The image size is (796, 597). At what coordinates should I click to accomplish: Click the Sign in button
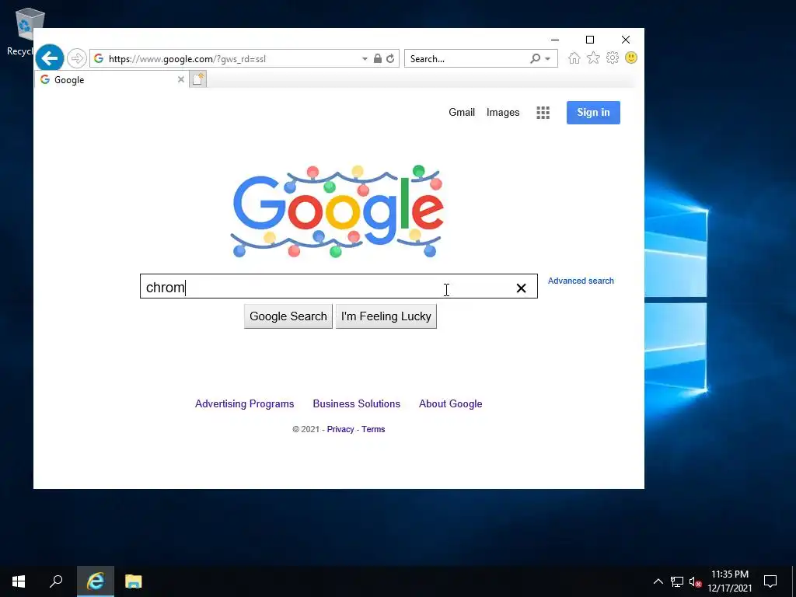click(x=593, y=113)
